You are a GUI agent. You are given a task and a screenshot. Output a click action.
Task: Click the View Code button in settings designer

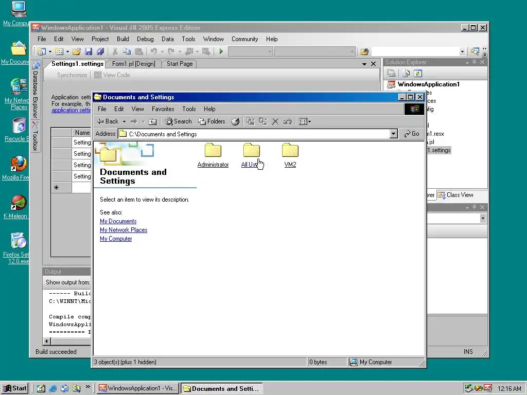[112, 75]
